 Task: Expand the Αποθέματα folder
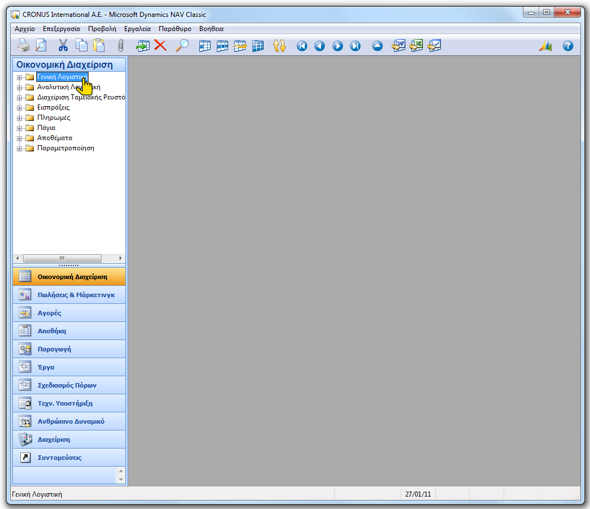[19, 138]
